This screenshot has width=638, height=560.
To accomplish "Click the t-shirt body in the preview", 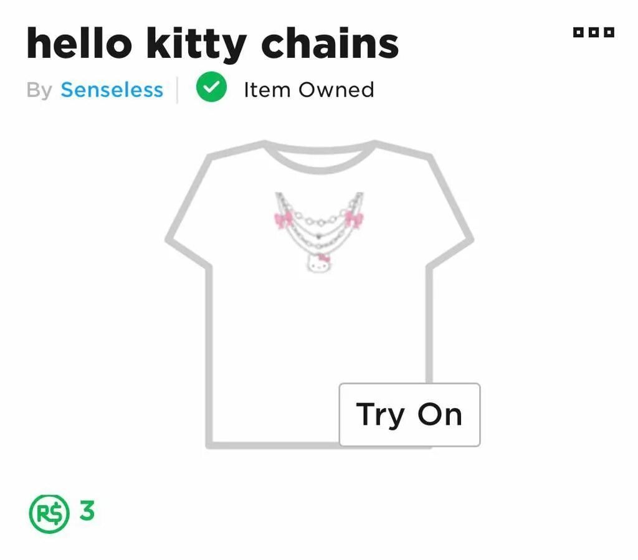I will click(x=319, y=325).
